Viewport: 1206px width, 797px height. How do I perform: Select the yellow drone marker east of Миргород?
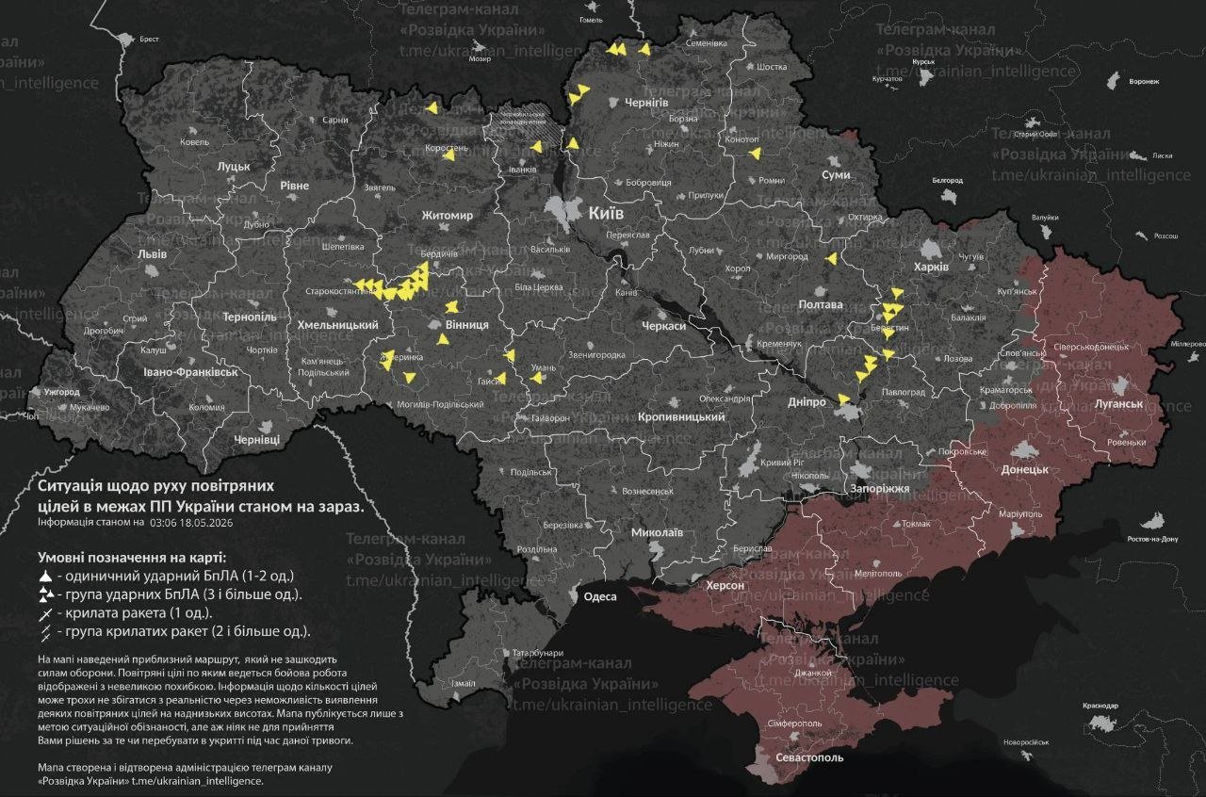(831, 258)
